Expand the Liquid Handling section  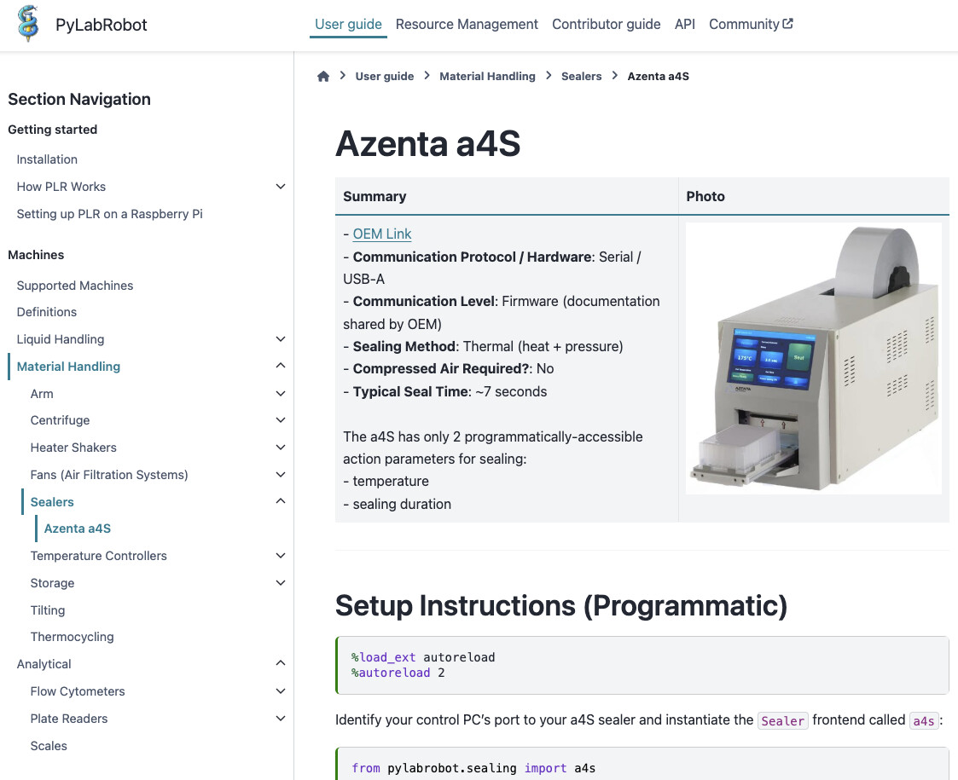coord(281,339)
